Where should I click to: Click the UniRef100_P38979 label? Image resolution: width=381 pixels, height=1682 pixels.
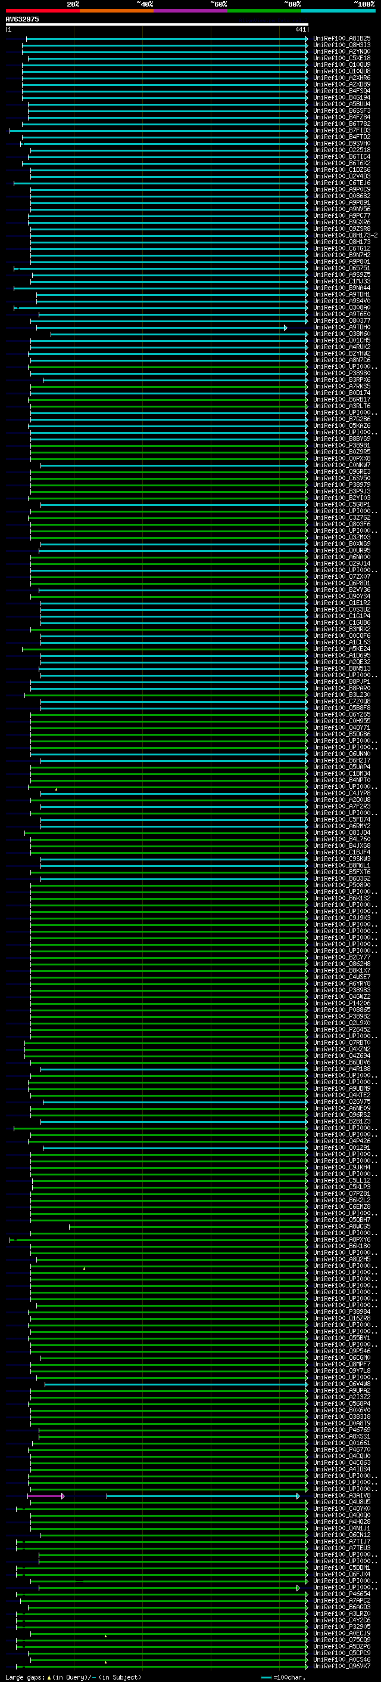tap(341, 485)
